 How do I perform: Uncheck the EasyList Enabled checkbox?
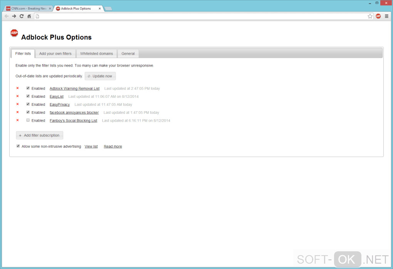tap(28, 96)
